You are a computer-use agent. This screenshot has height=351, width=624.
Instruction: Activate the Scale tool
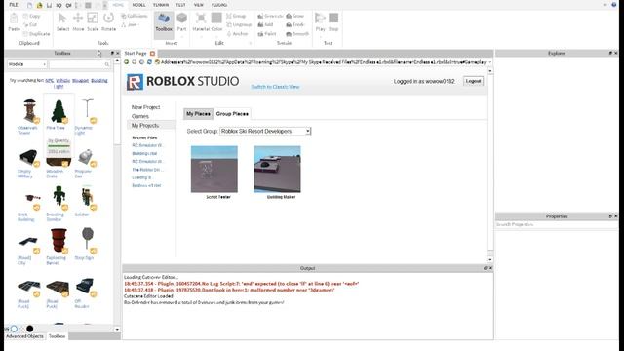click(93, 21)
